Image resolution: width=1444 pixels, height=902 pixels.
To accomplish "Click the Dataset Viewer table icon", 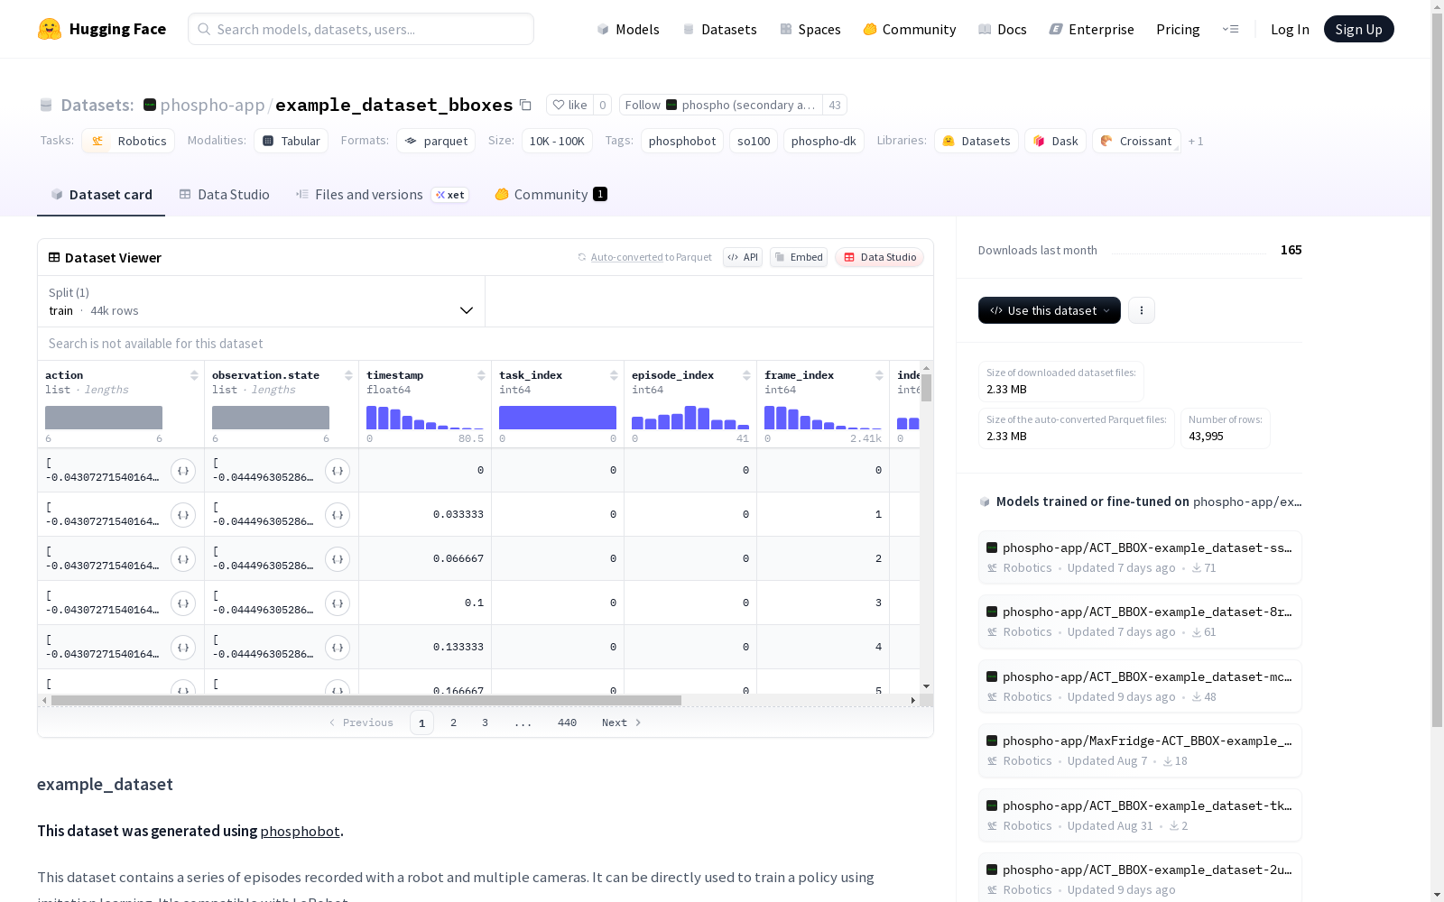I will pos(54,257).
